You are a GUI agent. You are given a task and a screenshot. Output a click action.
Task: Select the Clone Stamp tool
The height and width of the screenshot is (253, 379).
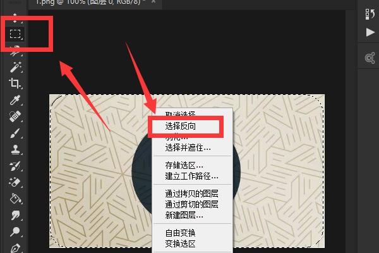click(15, 149)
